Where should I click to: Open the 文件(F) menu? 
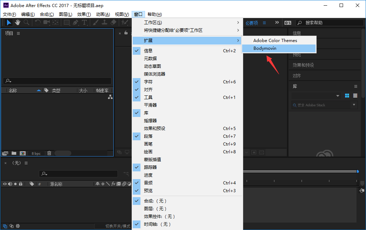[9, 14]
